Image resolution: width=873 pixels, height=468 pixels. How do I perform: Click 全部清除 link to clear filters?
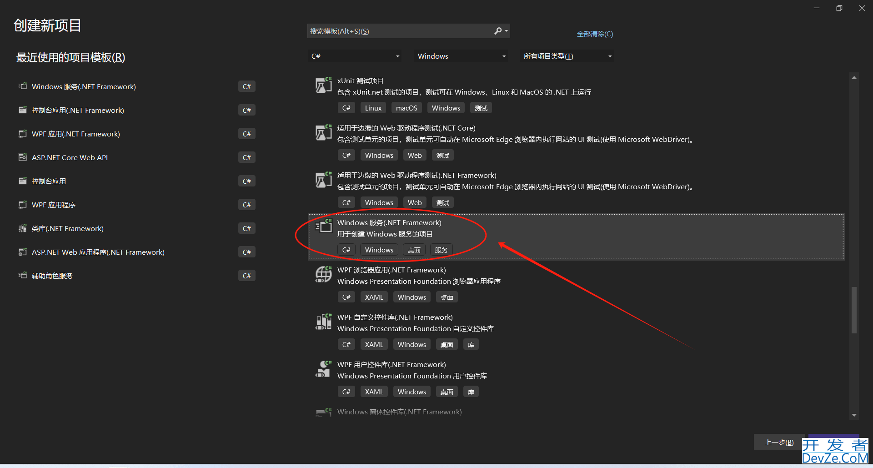tap(595, 34)
